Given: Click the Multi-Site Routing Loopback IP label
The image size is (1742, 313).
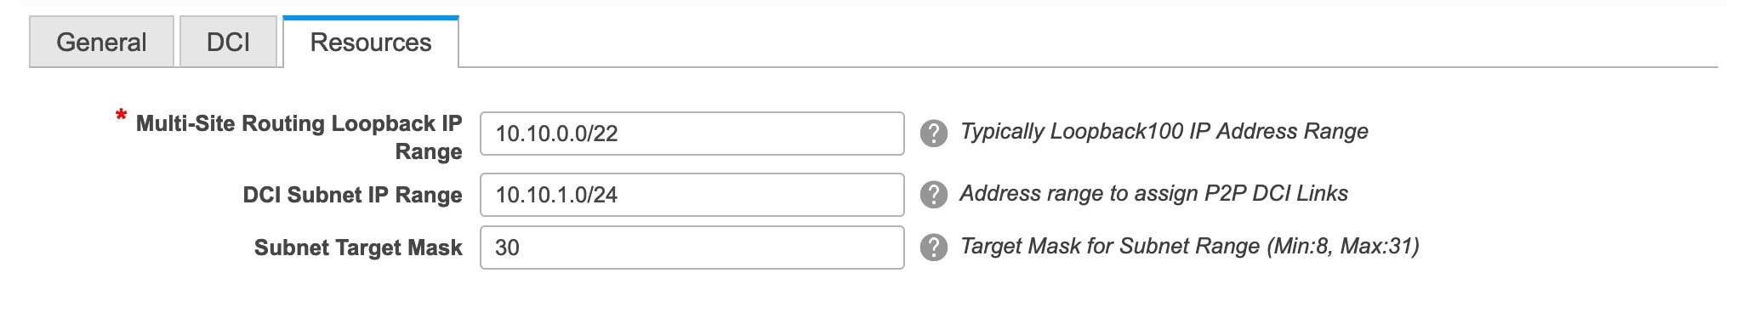Looking at the screenshot, I should click(299, 123).
